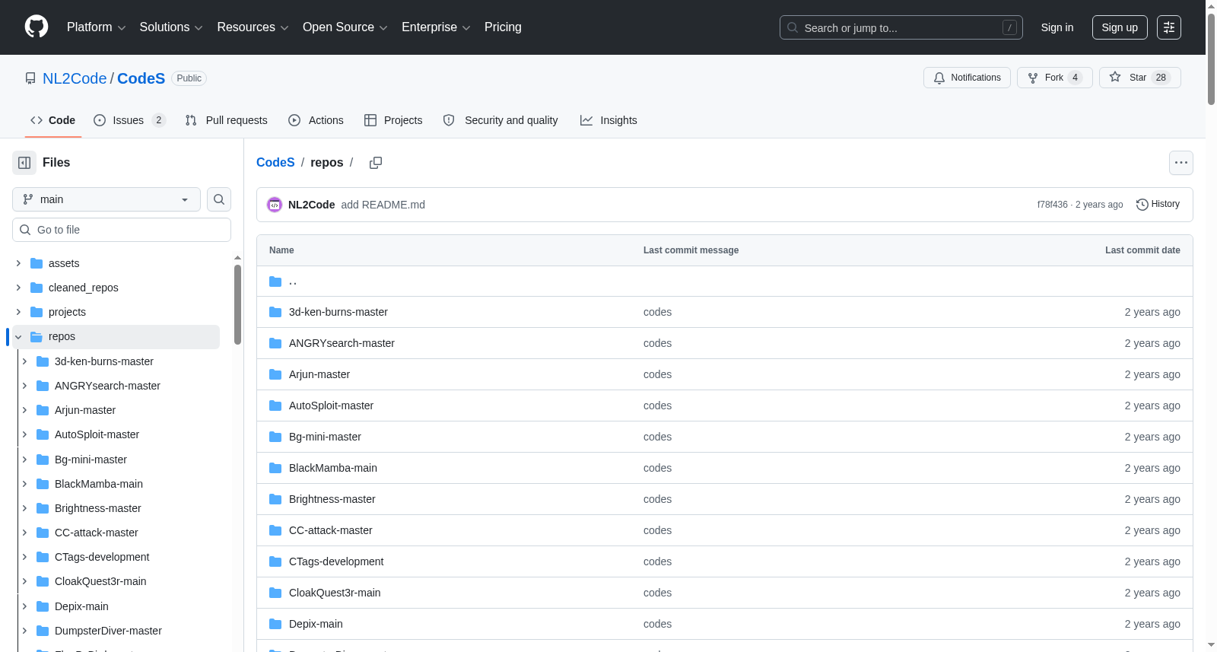This screenshot has height=652, width=1217.
Task: Click the AutoSploit-master folder icon in table
Action: pyautogui.click(x=275, y=406)
